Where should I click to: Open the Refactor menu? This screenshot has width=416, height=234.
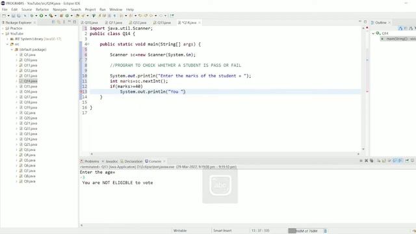pos(42,9)
